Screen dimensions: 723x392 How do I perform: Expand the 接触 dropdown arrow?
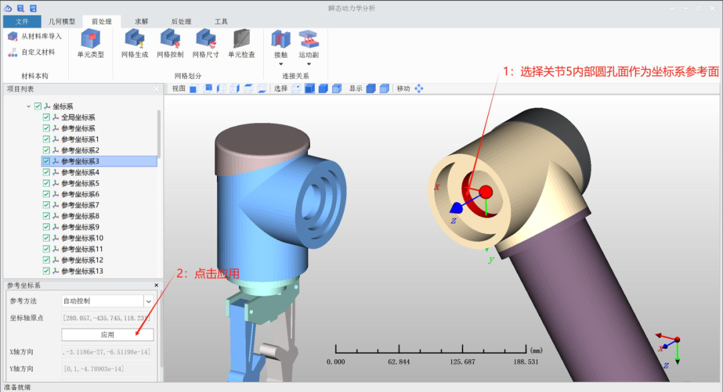tap(280, 64)
